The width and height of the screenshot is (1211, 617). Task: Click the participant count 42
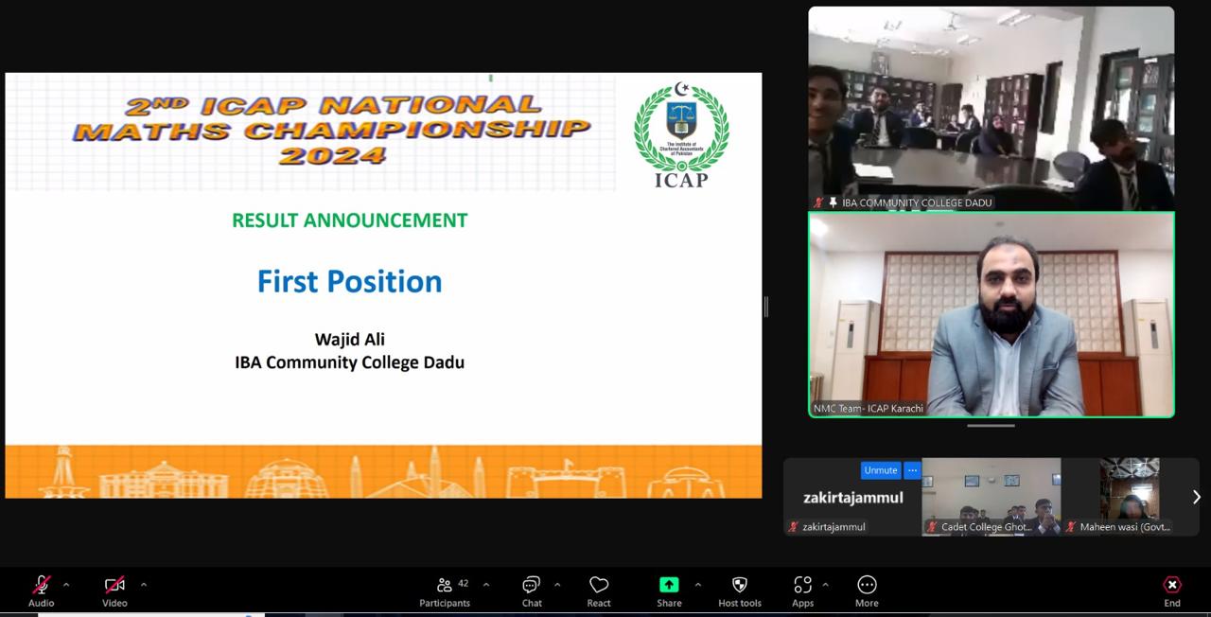pyautogui.click(x=463, y=583)
